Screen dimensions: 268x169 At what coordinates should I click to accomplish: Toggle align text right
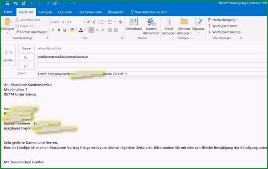click(x=102, y=30)
